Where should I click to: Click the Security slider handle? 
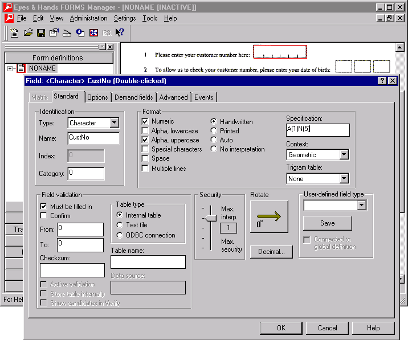click(x=210, y=218)
